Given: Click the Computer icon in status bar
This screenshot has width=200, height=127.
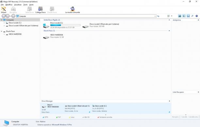Looking at the screenshot, I should tap(6, 123).
